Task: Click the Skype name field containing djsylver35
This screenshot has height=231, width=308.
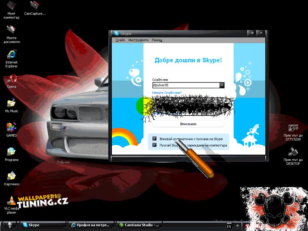Action: click(186, 85)
